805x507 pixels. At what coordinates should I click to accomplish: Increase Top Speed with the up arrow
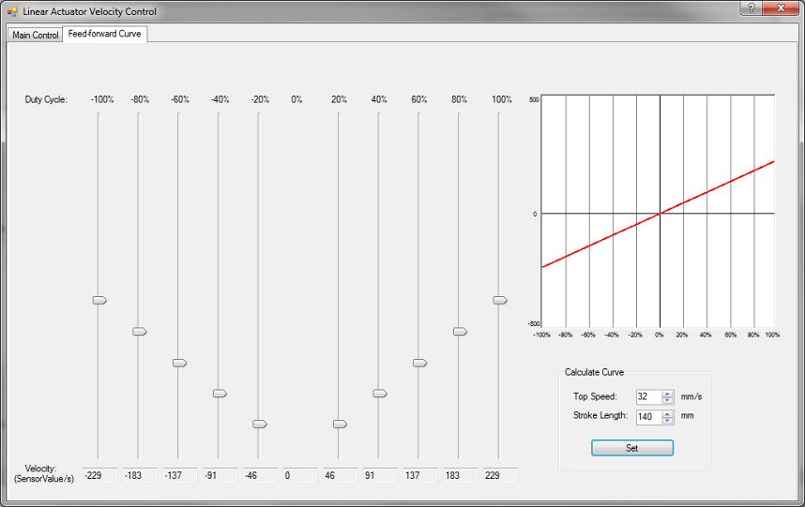667,394
